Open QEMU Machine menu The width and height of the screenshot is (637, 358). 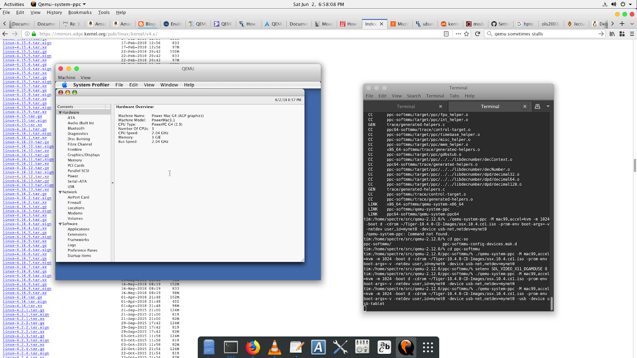pyautogui.click(x=66, y=78)
